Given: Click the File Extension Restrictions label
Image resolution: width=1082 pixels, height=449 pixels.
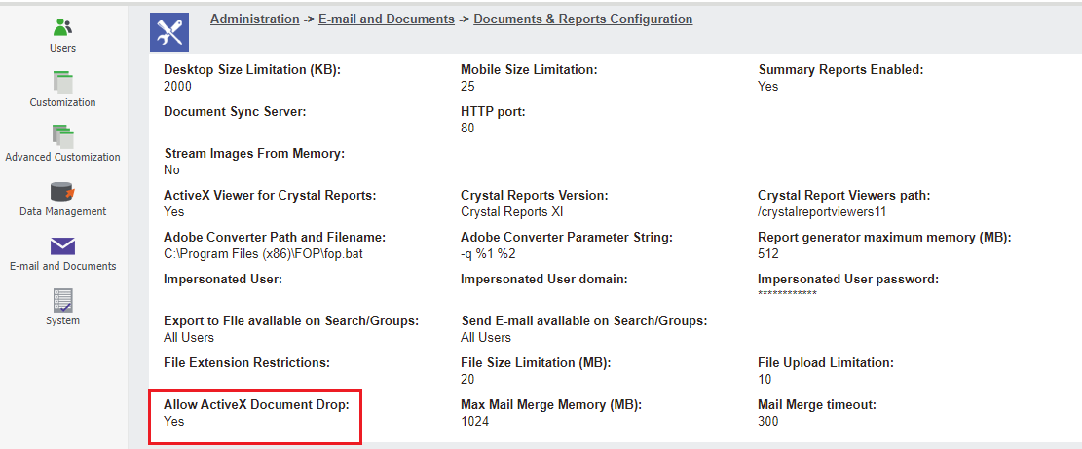Looking at the screenshot, I should [247, 362].
